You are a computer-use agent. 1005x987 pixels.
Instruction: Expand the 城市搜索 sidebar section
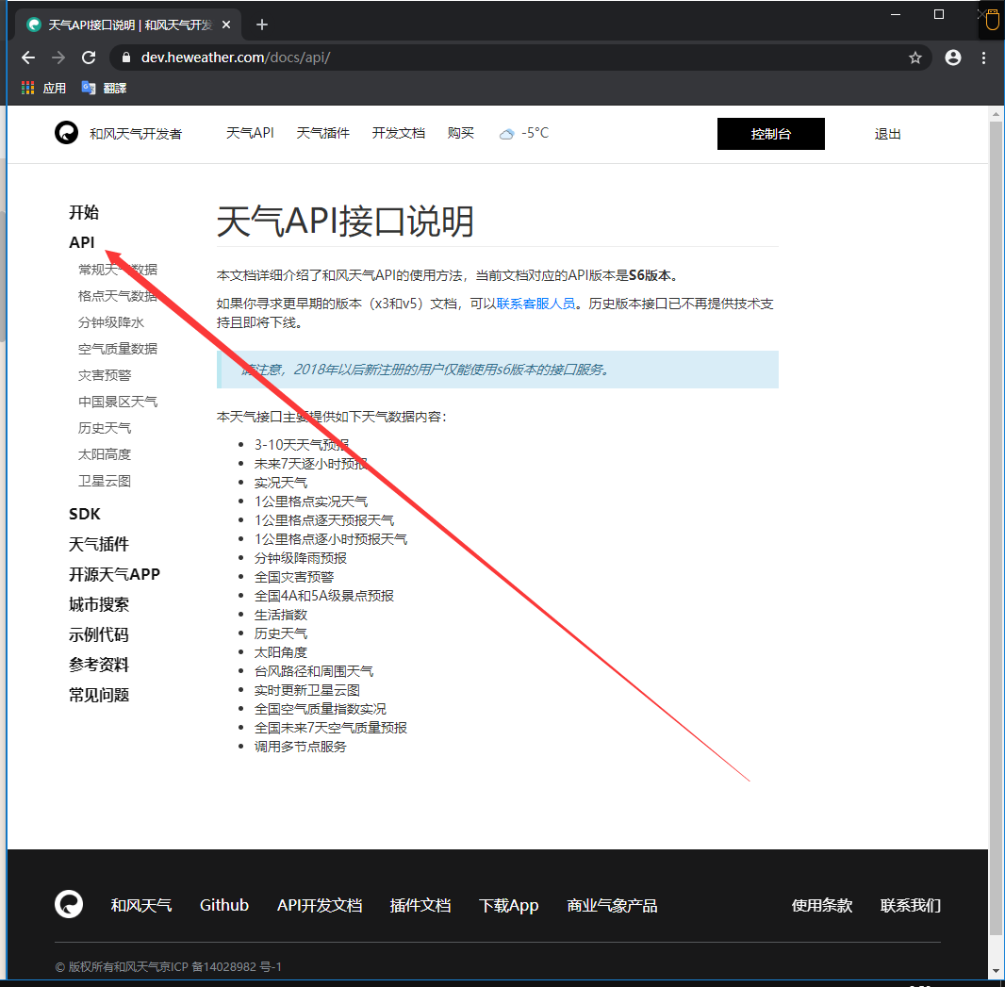pos(99,604)
